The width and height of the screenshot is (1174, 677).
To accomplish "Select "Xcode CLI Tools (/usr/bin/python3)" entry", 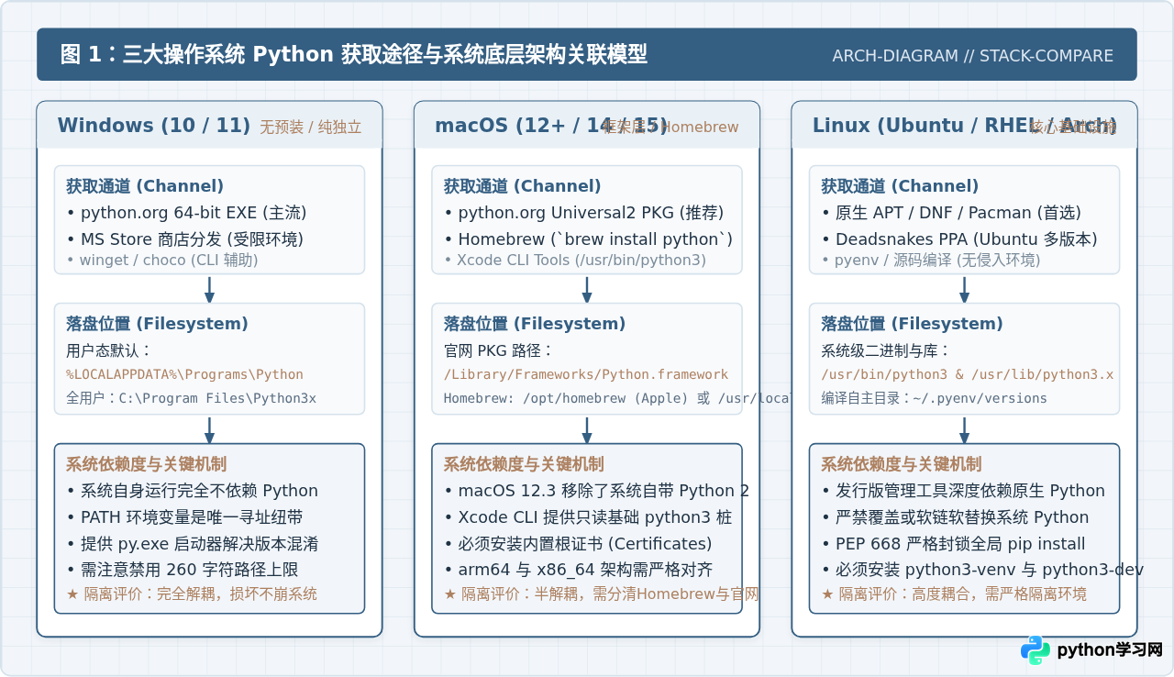I will [575, 260].
